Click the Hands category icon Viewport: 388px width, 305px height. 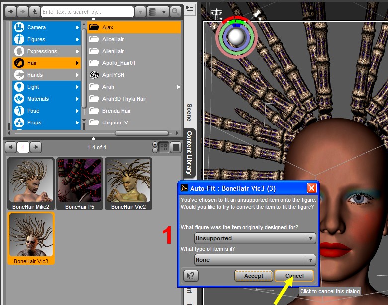19,75
